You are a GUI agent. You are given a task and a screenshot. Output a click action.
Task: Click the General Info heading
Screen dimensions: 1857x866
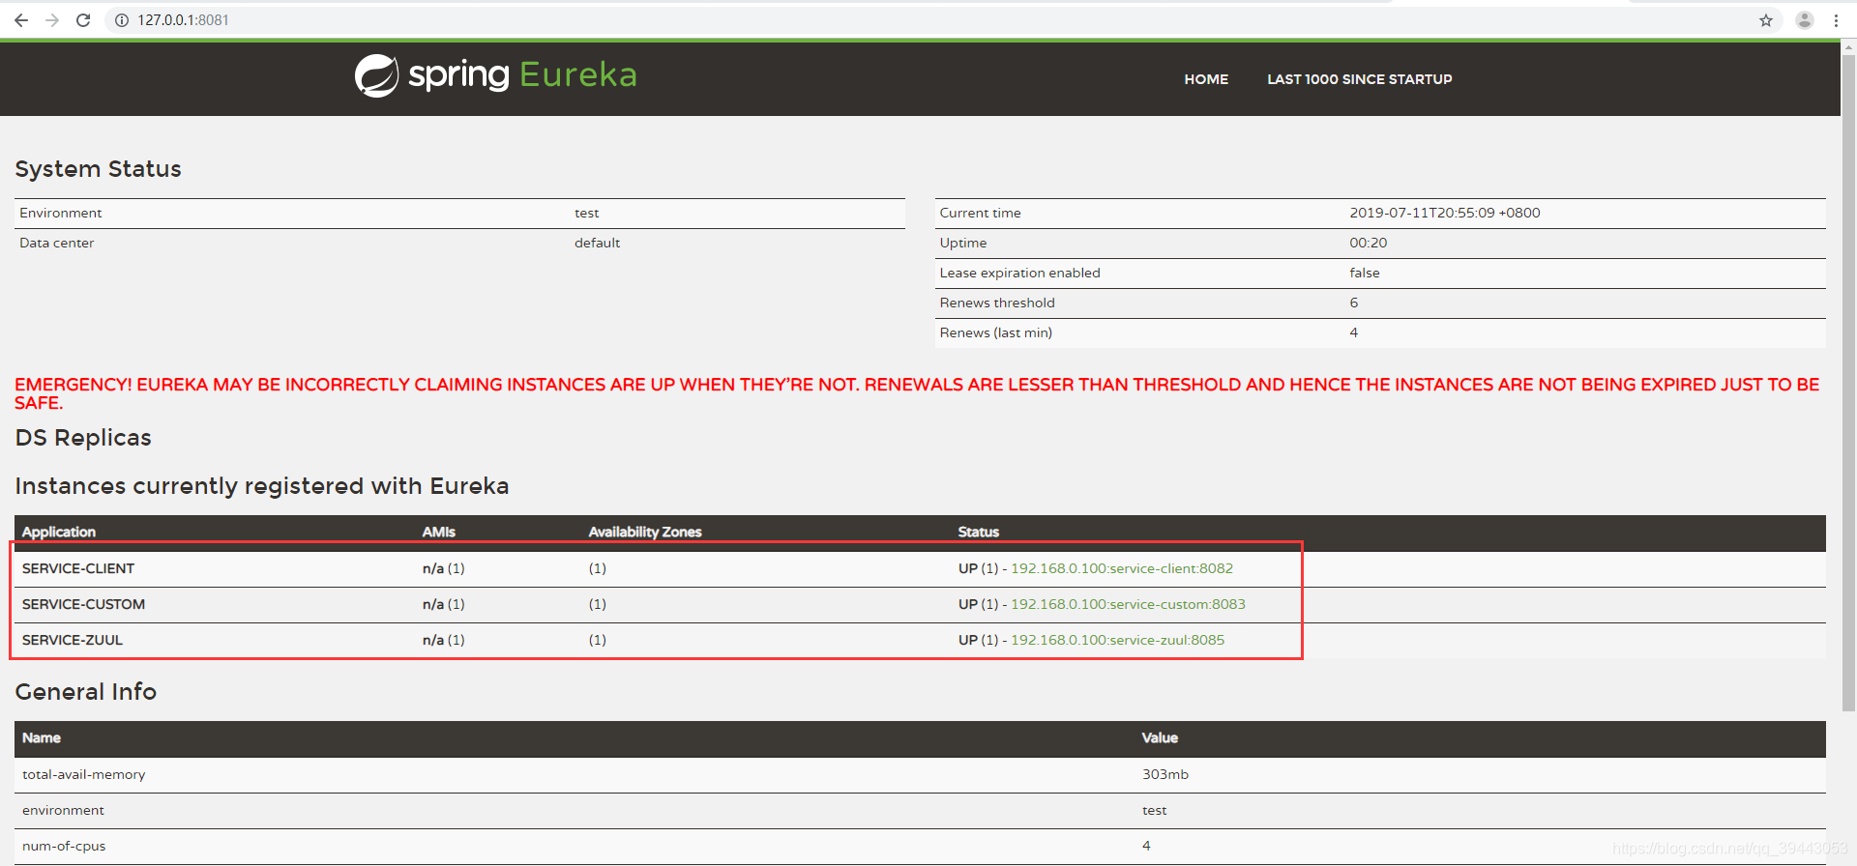[85, 692]
